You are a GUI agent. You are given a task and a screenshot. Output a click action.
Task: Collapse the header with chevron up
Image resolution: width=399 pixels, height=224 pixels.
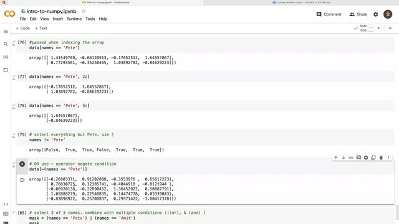[390, 28]
